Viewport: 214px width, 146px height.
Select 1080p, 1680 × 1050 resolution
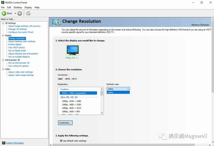click(71, 105)
